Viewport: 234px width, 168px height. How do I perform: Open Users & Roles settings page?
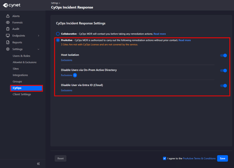21,56
